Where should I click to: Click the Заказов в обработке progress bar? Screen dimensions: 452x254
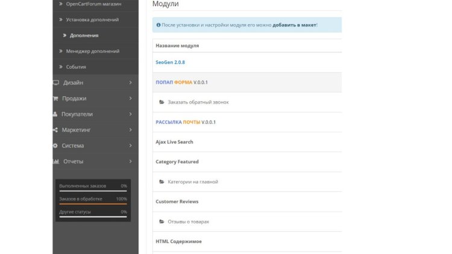click(x=93, y=204)
